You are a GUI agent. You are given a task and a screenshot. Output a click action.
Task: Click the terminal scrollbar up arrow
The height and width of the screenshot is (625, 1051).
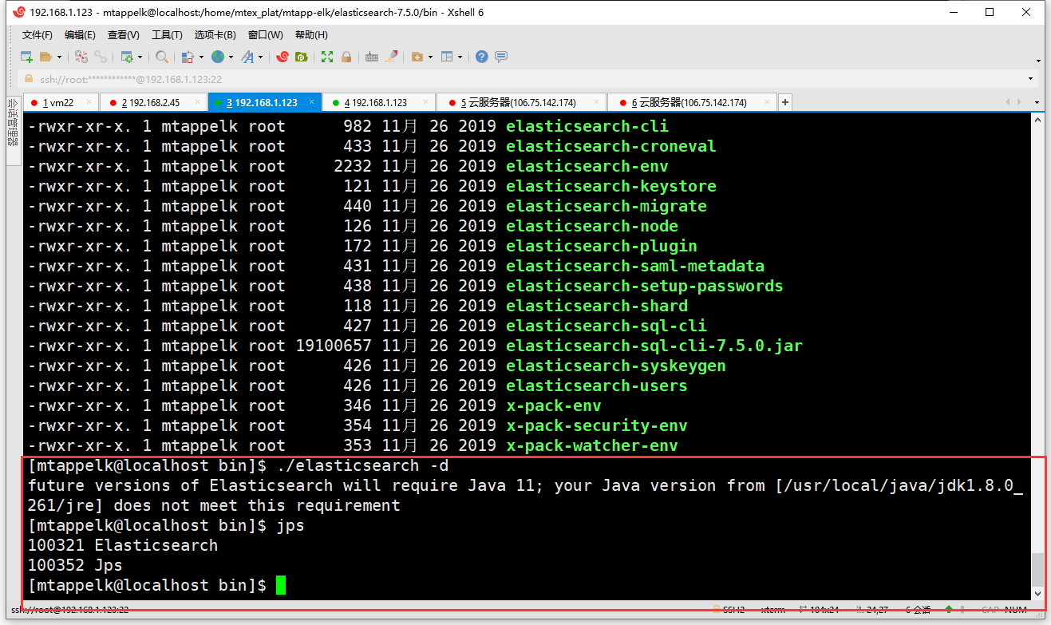1037,120
